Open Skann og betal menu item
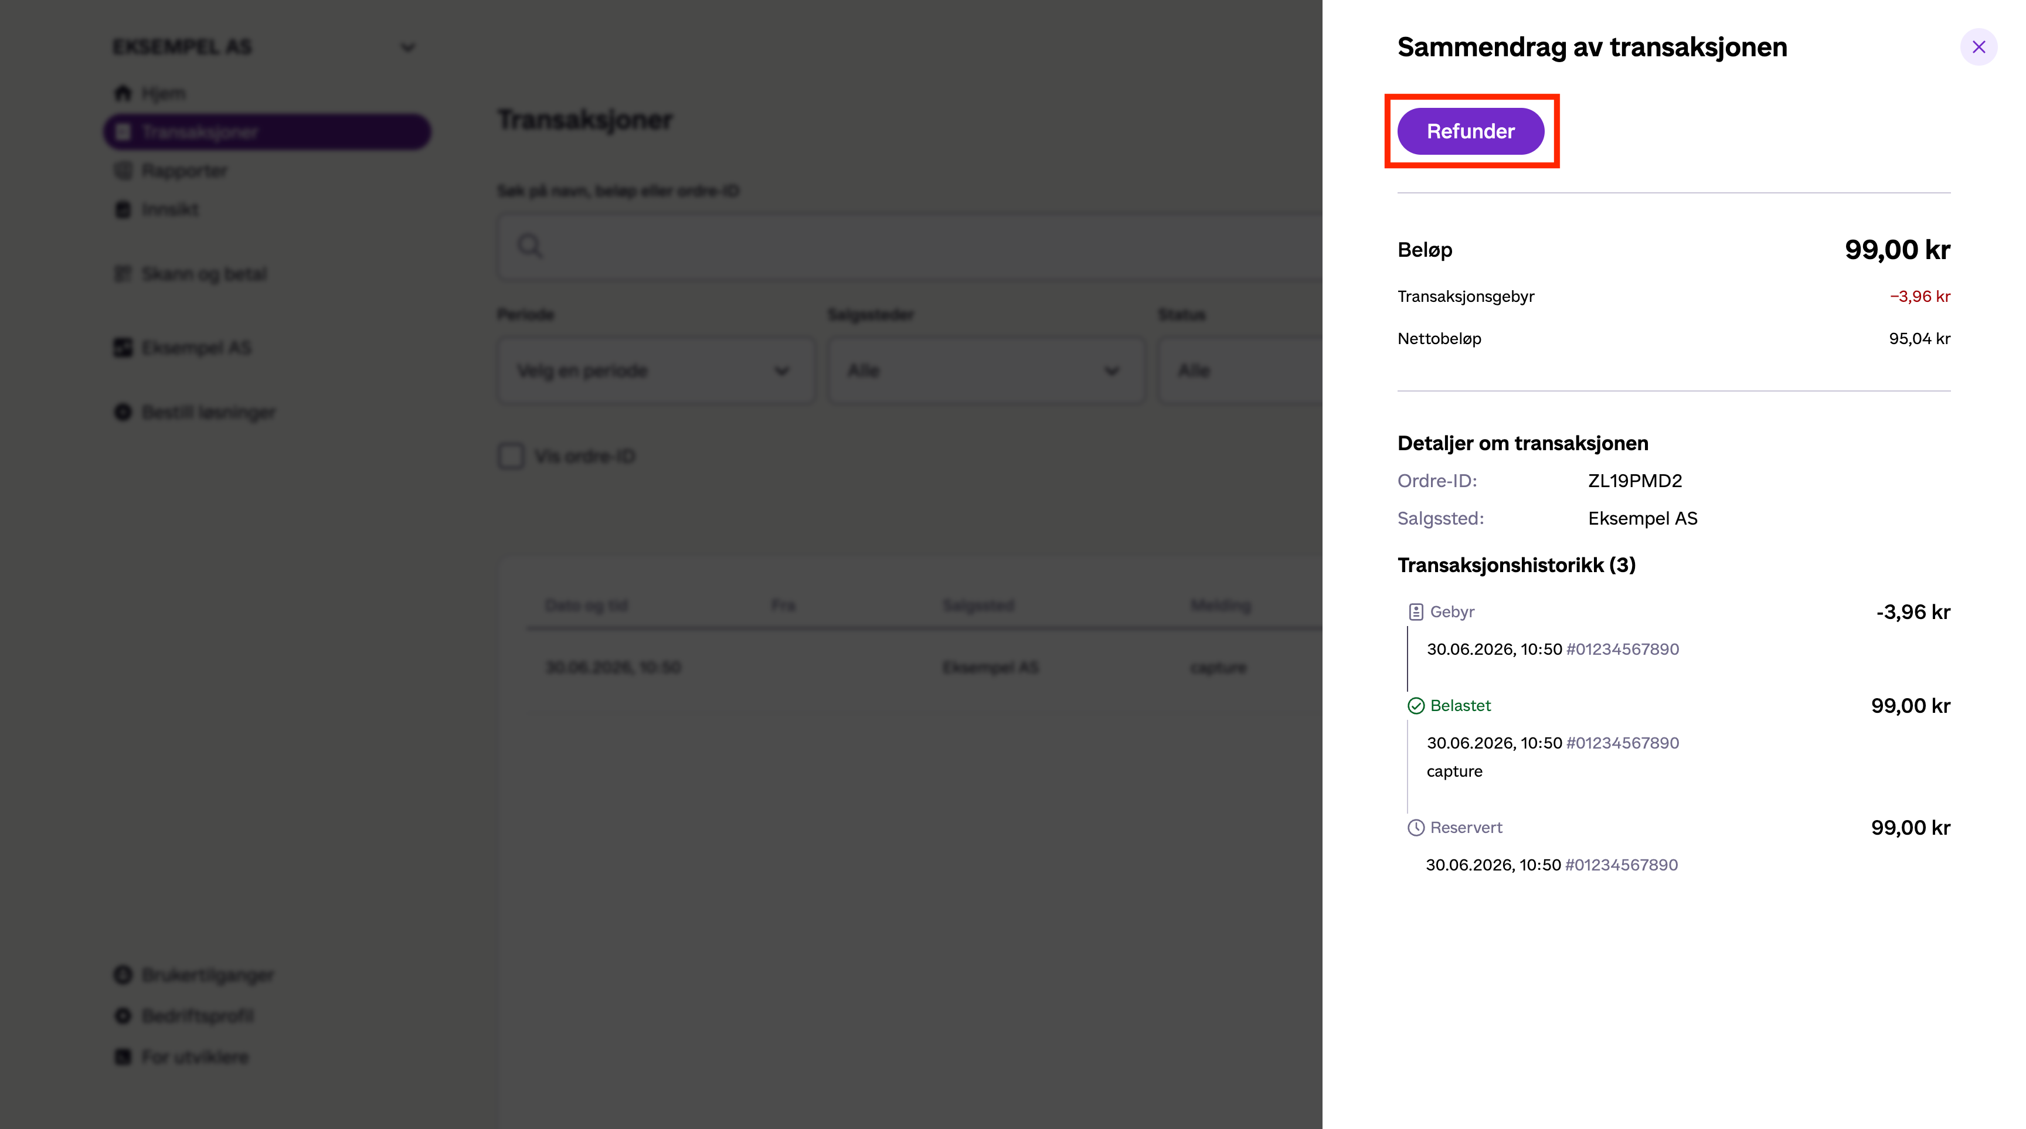The image size is (2026, 1129). (191, 274)
